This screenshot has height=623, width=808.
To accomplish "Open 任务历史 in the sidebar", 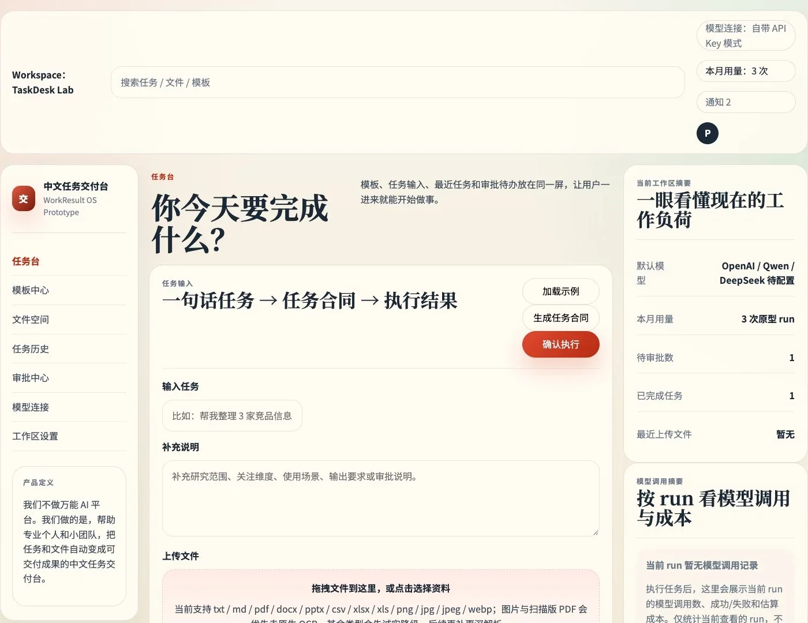I will coord(69,349).
